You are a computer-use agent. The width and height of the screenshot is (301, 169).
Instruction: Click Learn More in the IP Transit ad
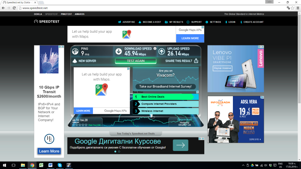tap(49, 151)
